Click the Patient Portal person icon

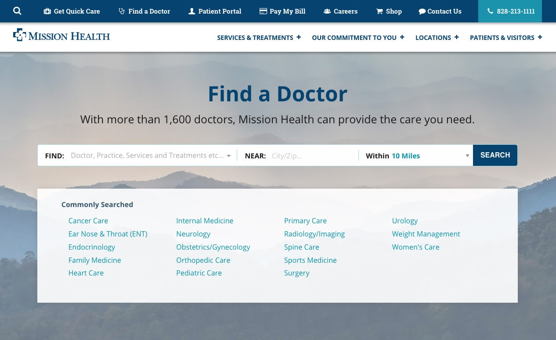tap(192, 11)
